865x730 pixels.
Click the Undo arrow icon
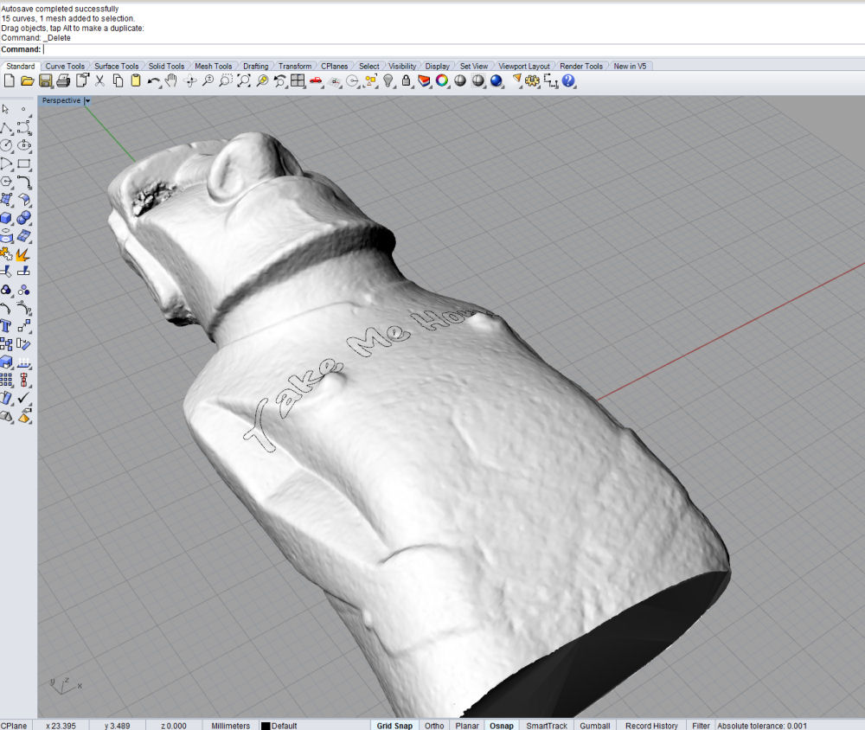point(153,80)
